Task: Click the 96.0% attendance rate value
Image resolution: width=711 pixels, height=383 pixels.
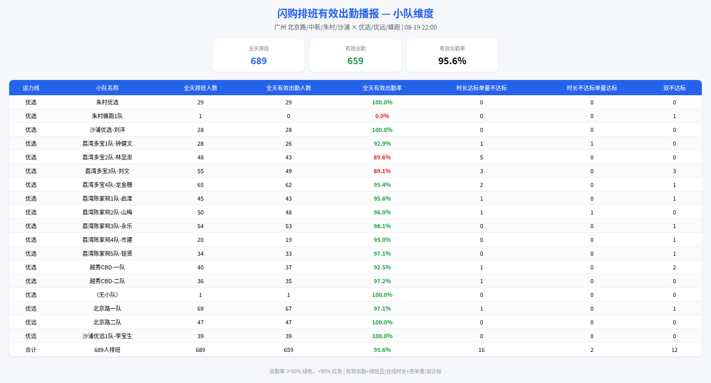Action: [x=382, y=212]
